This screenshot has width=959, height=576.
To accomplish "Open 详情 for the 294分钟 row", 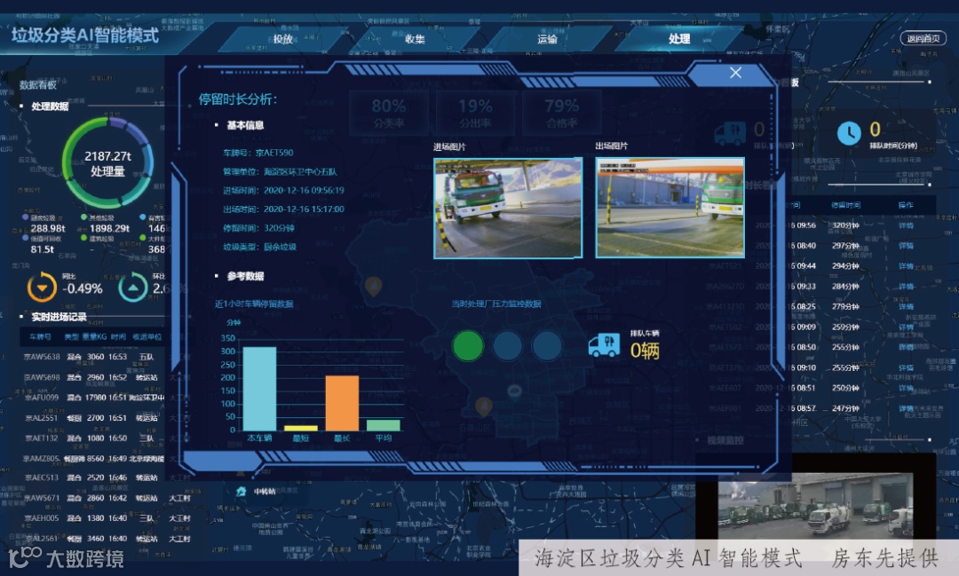I will (906, 266).
